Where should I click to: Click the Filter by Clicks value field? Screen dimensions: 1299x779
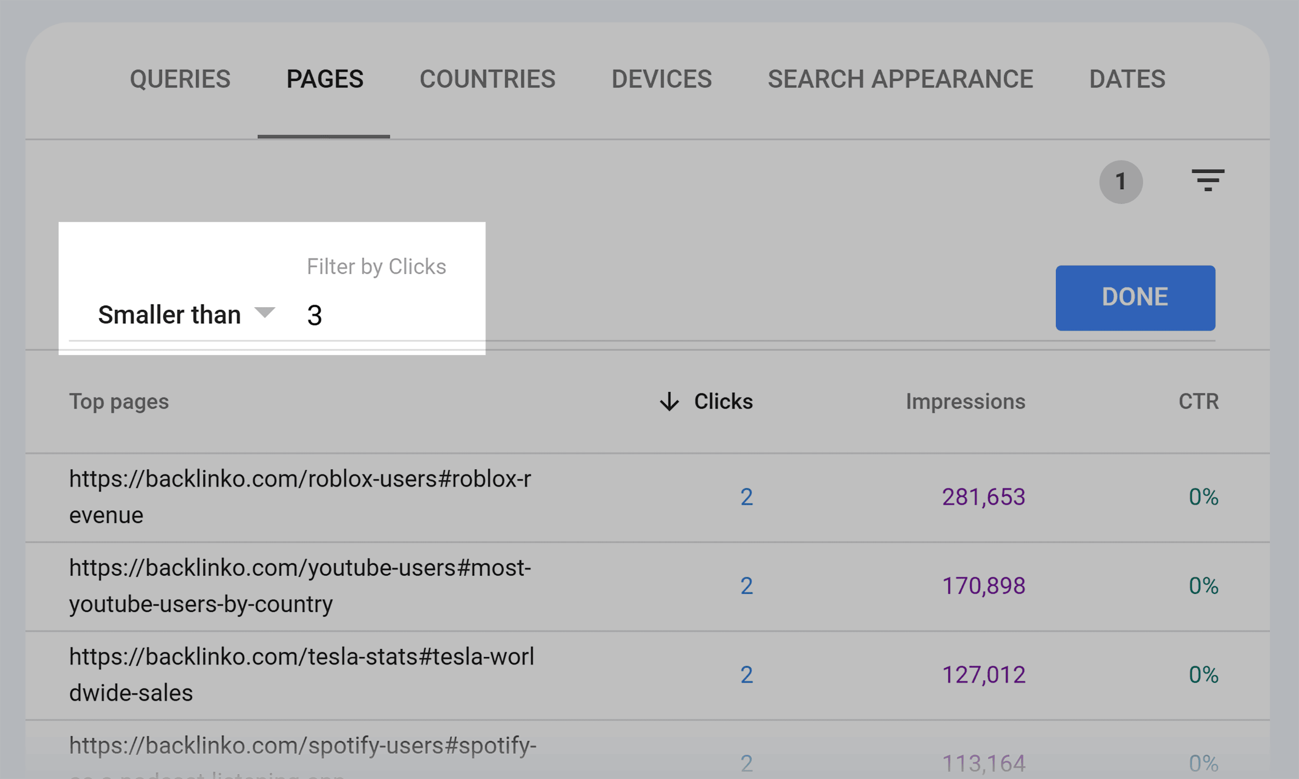tap(367, 314)
